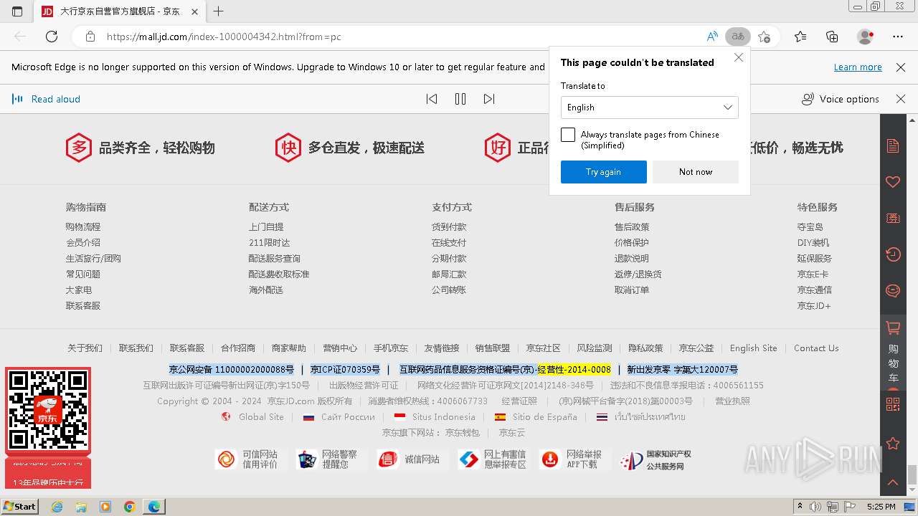Click the Not now button
The image size is (918, 516).
pyautogui.click(x=696, y=172)
